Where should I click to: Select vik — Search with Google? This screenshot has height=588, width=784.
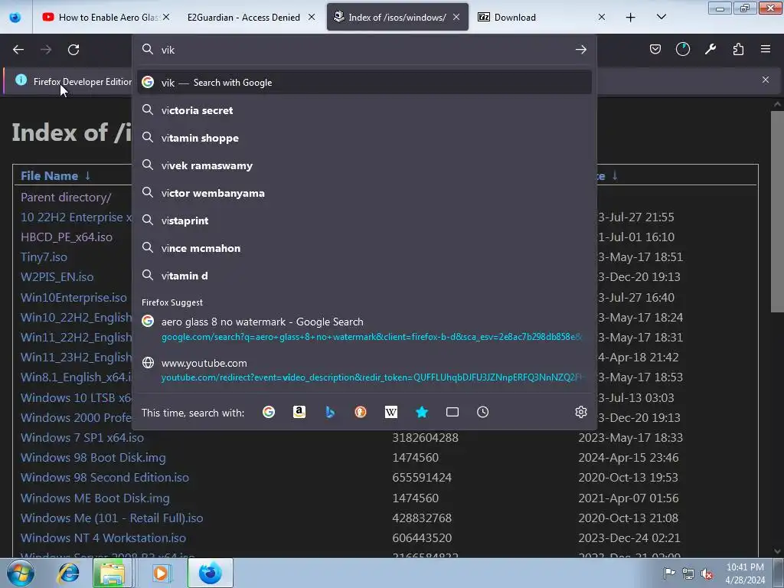pyautogui.click(x=364, y=82)
